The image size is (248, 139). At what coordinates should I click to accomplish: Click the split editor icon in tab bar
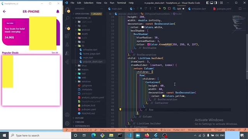coord(240,8)
